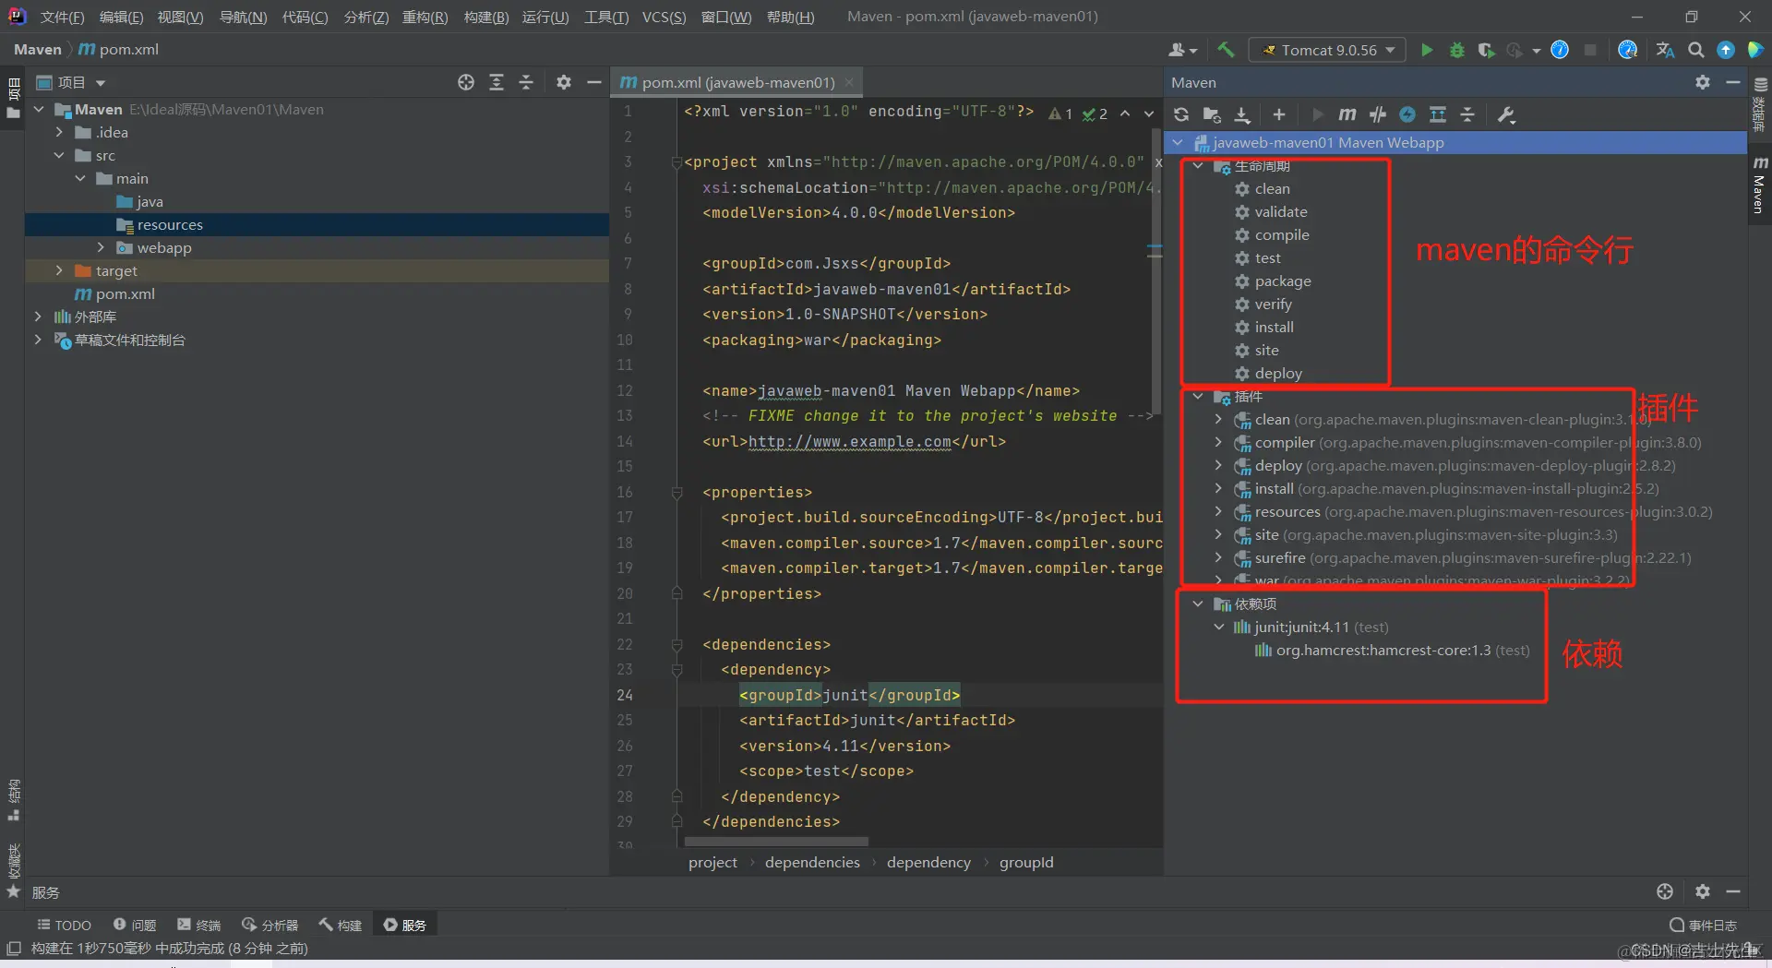Close the pom.xml editor tab
Viewport: 1772px width, 968px height.
coord(849,82)
